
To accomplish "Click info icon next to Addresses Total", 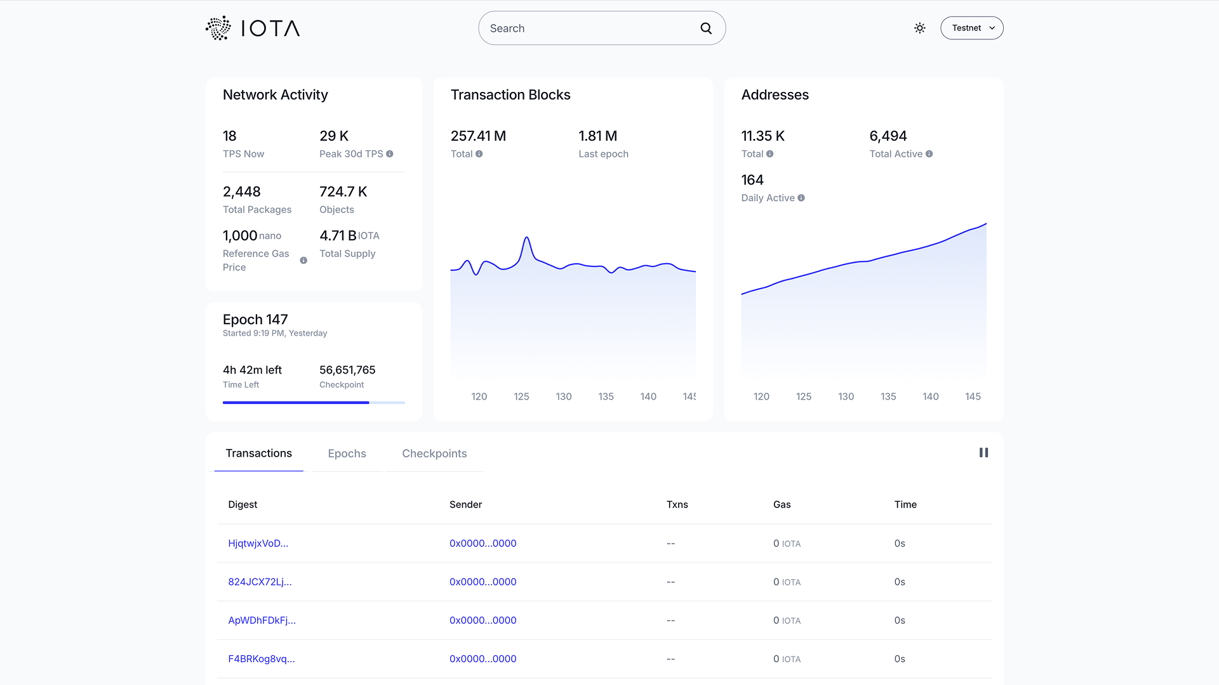I will 769,154.
